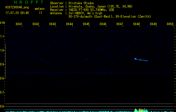Click time marker 0849

(153, 24)
